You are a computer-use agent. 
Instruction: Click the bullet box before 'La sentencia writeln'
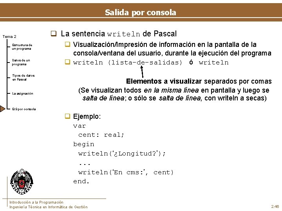[x=54, y=34]
